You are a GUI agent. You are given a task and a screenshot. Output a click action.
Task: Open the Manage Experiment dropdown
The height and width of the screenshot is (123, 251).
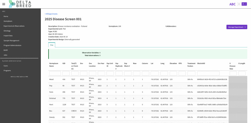point(237,27)
